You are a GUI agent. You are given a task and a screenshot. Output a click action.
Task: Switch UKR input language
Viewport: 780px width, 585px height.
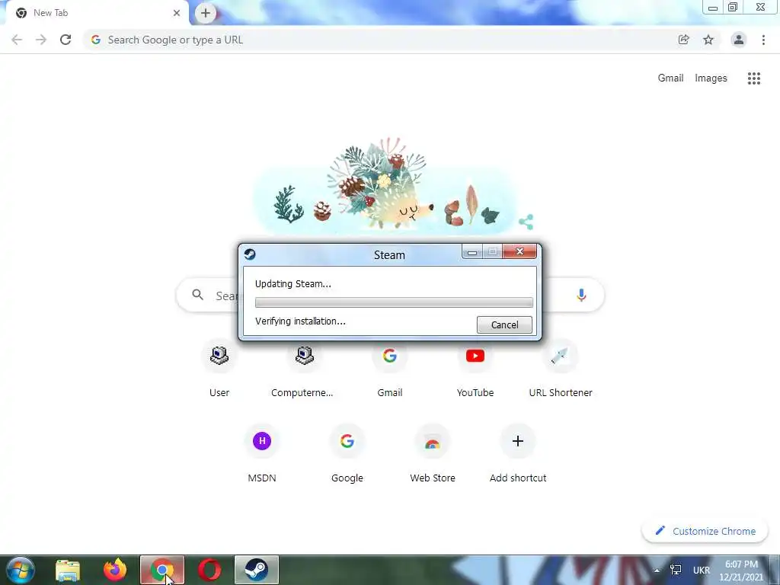(702, 570)
